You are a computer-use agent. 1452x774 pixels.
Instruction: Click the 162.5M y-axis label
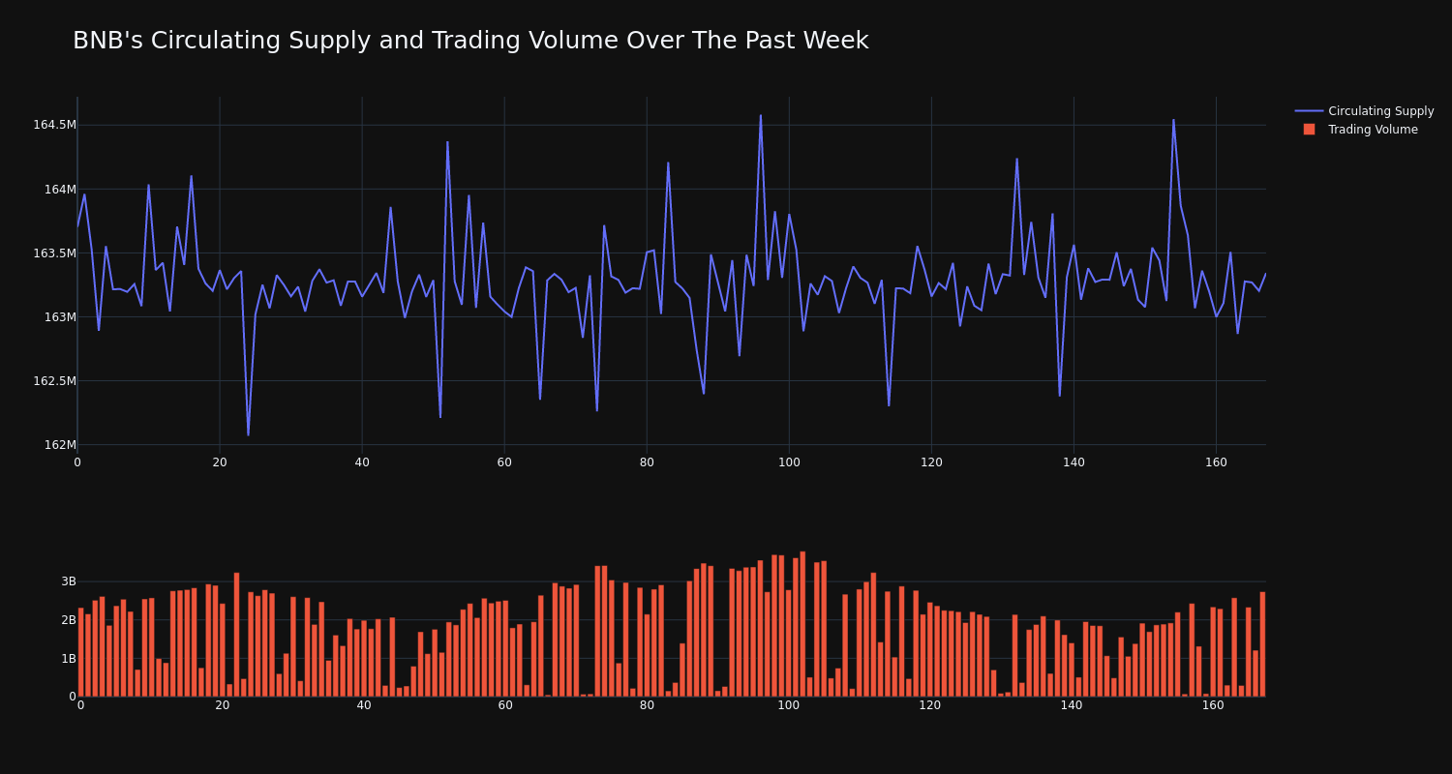click(x=54, y=381)
